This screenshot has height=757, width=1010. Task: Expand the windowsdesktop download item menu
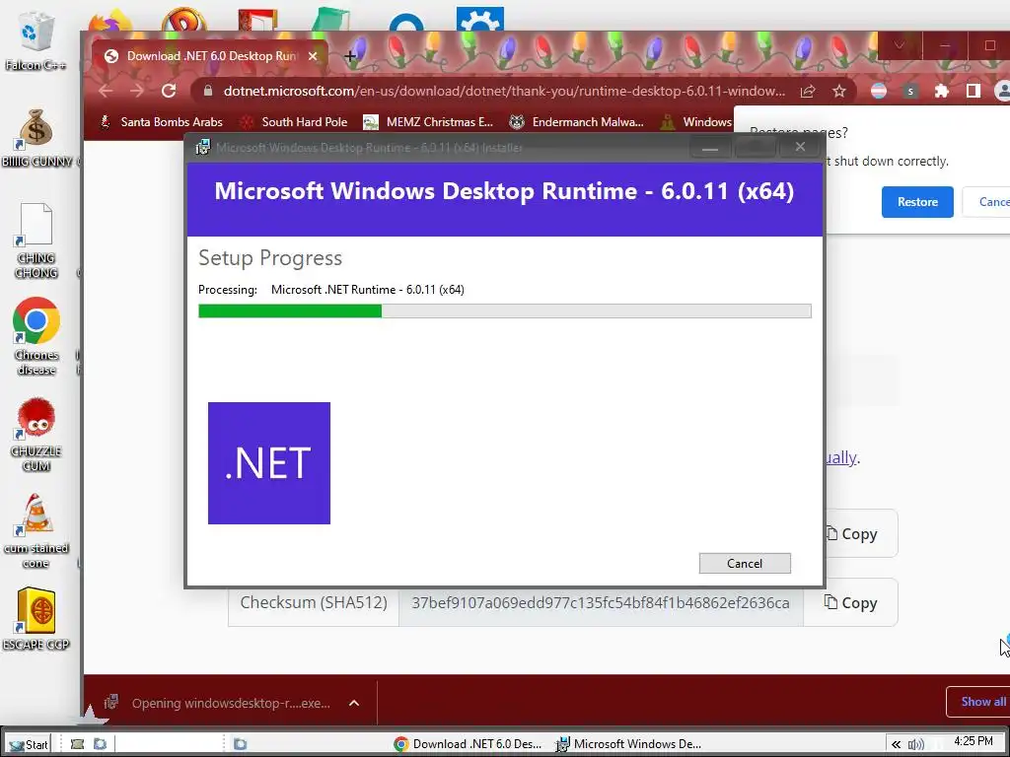click(354, 703)
